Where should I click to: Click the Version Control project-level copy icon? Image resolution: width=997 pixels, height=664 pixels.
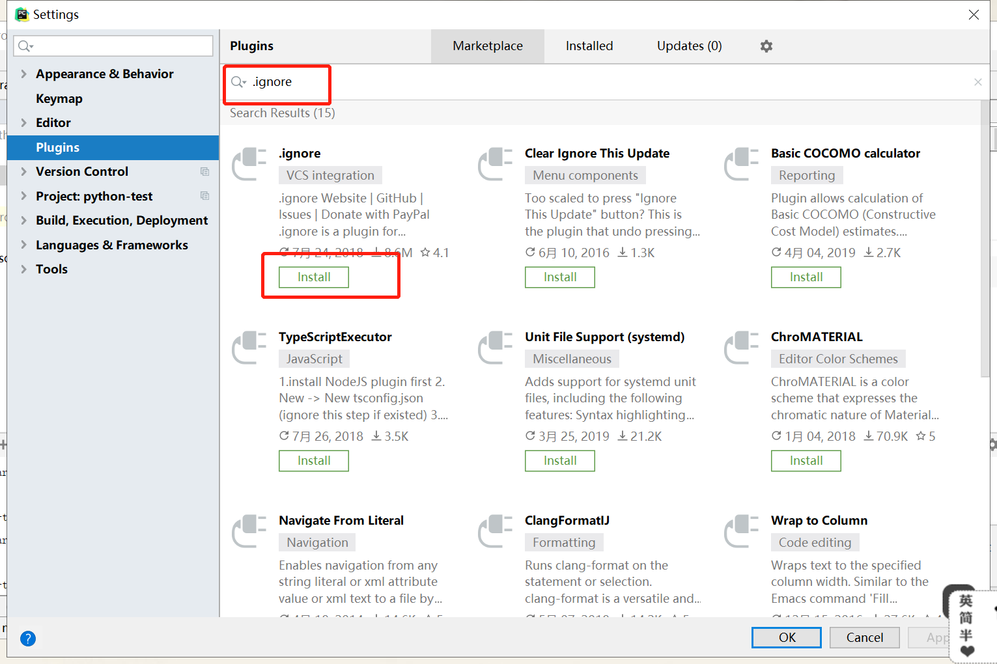point(204,171)
